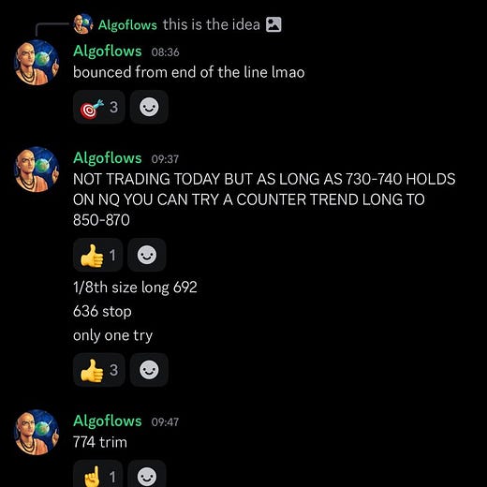Image resolution: width=487 pixels, height=487 pixels.
Task: Toggle the dart target reaction with 3 votes
Action: click(99, 107)
